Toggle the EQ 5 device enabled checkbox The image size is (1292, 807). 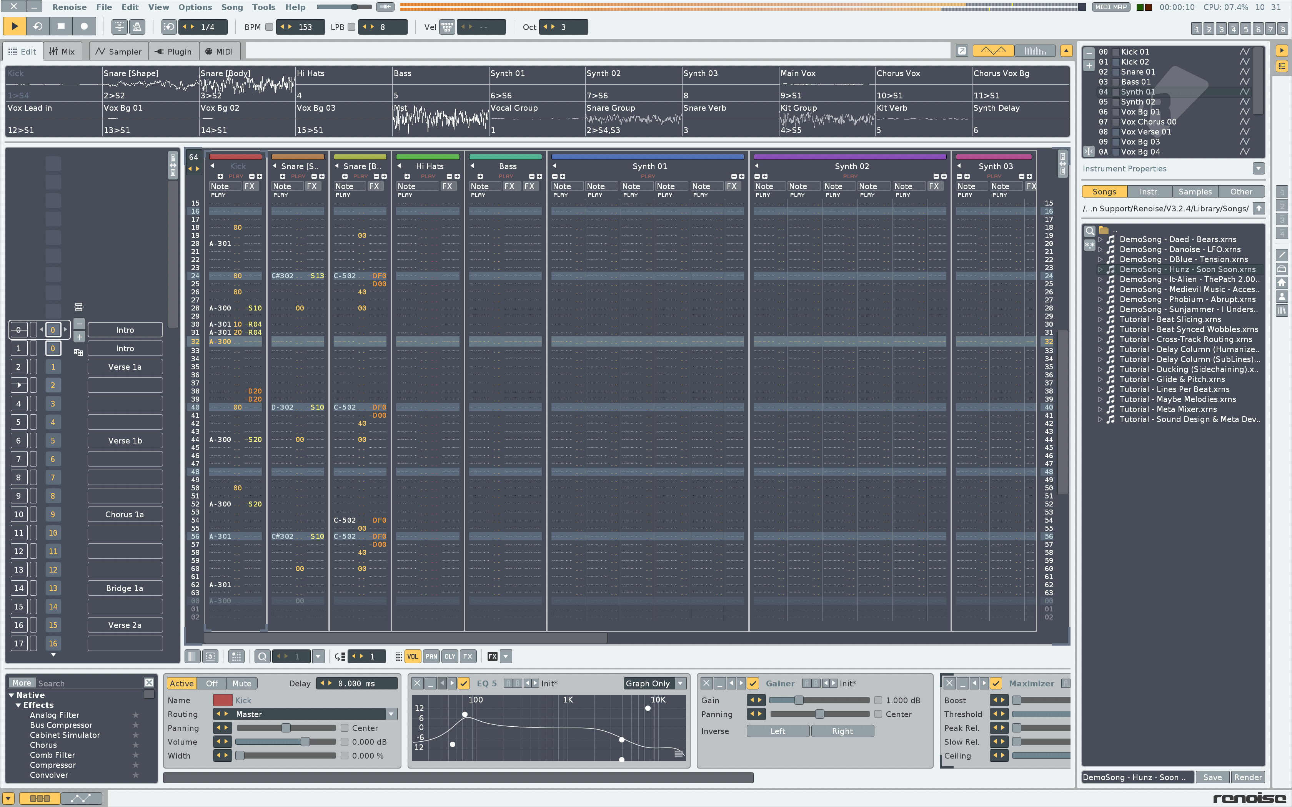[x=464, y=683]
